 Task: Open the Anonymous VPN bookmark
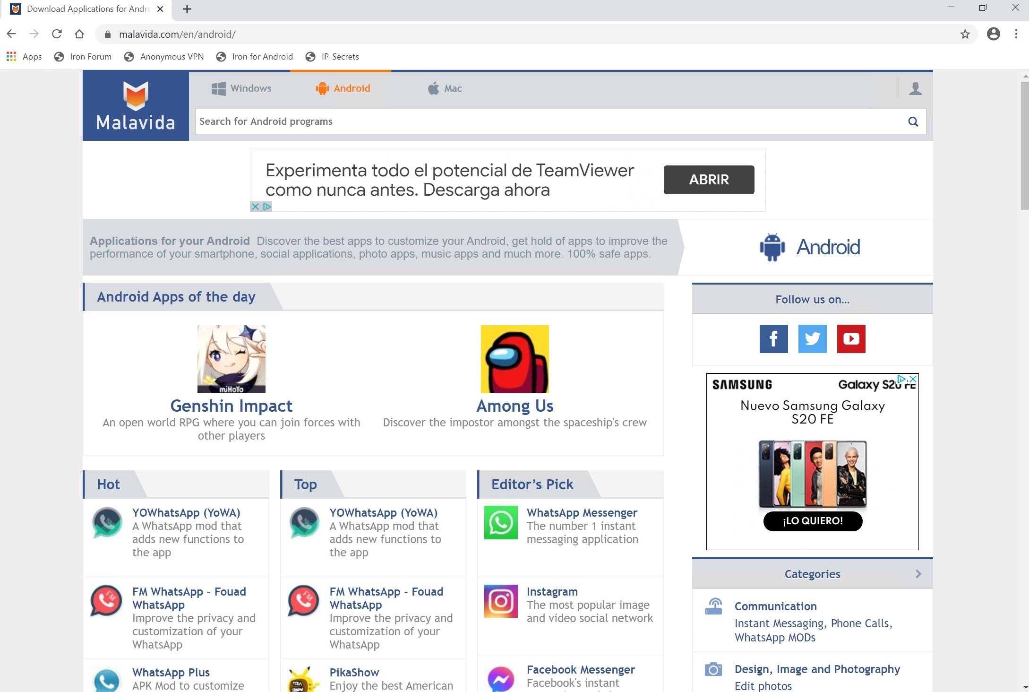pyautogui.click(x=163, y=57)
